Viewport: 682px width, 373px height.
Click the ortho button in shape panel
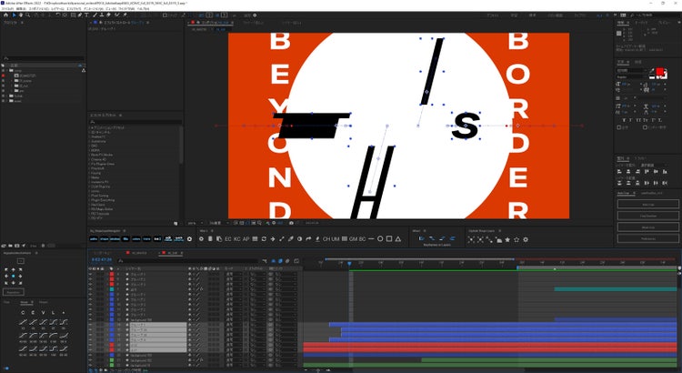(x=94, y=239)
